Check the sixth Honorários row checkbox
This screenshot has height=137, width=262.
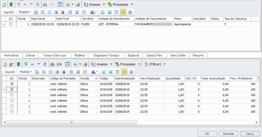[12, 112]
